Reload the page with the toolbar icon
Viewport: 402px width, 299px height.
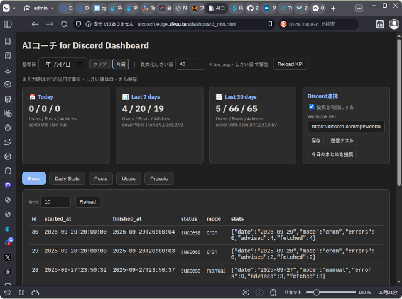coord(64,24)
